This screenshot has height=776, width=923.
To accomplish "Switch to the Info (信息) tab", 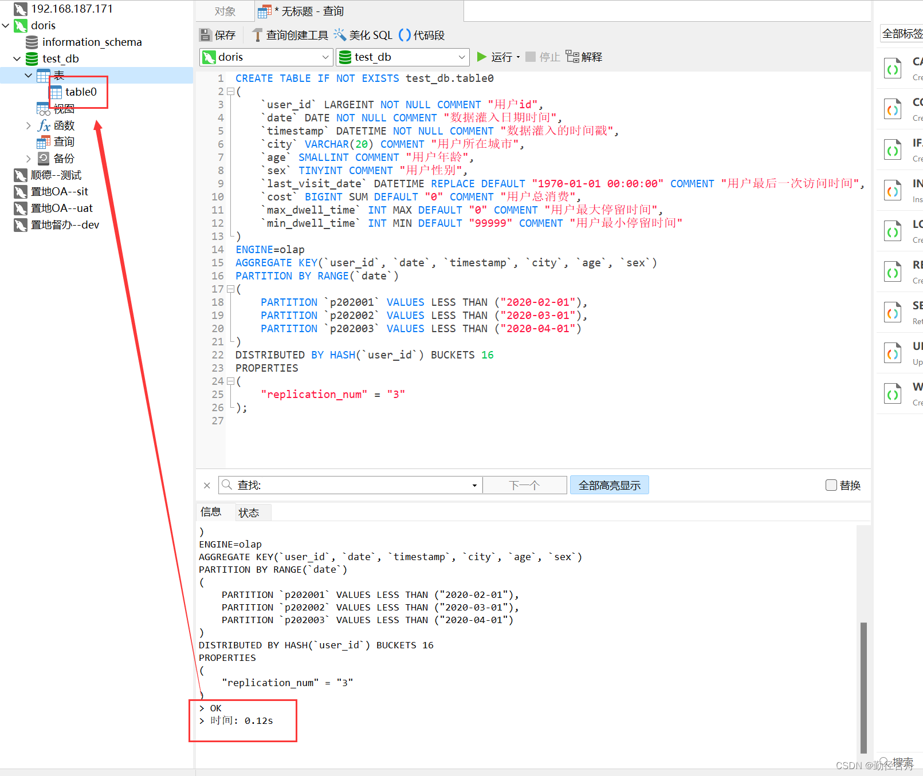I will [210, 511].
